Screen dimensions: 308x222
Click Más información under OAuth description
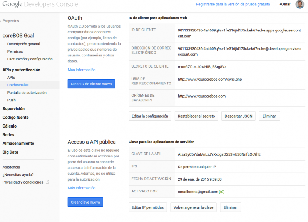(81, 70)
